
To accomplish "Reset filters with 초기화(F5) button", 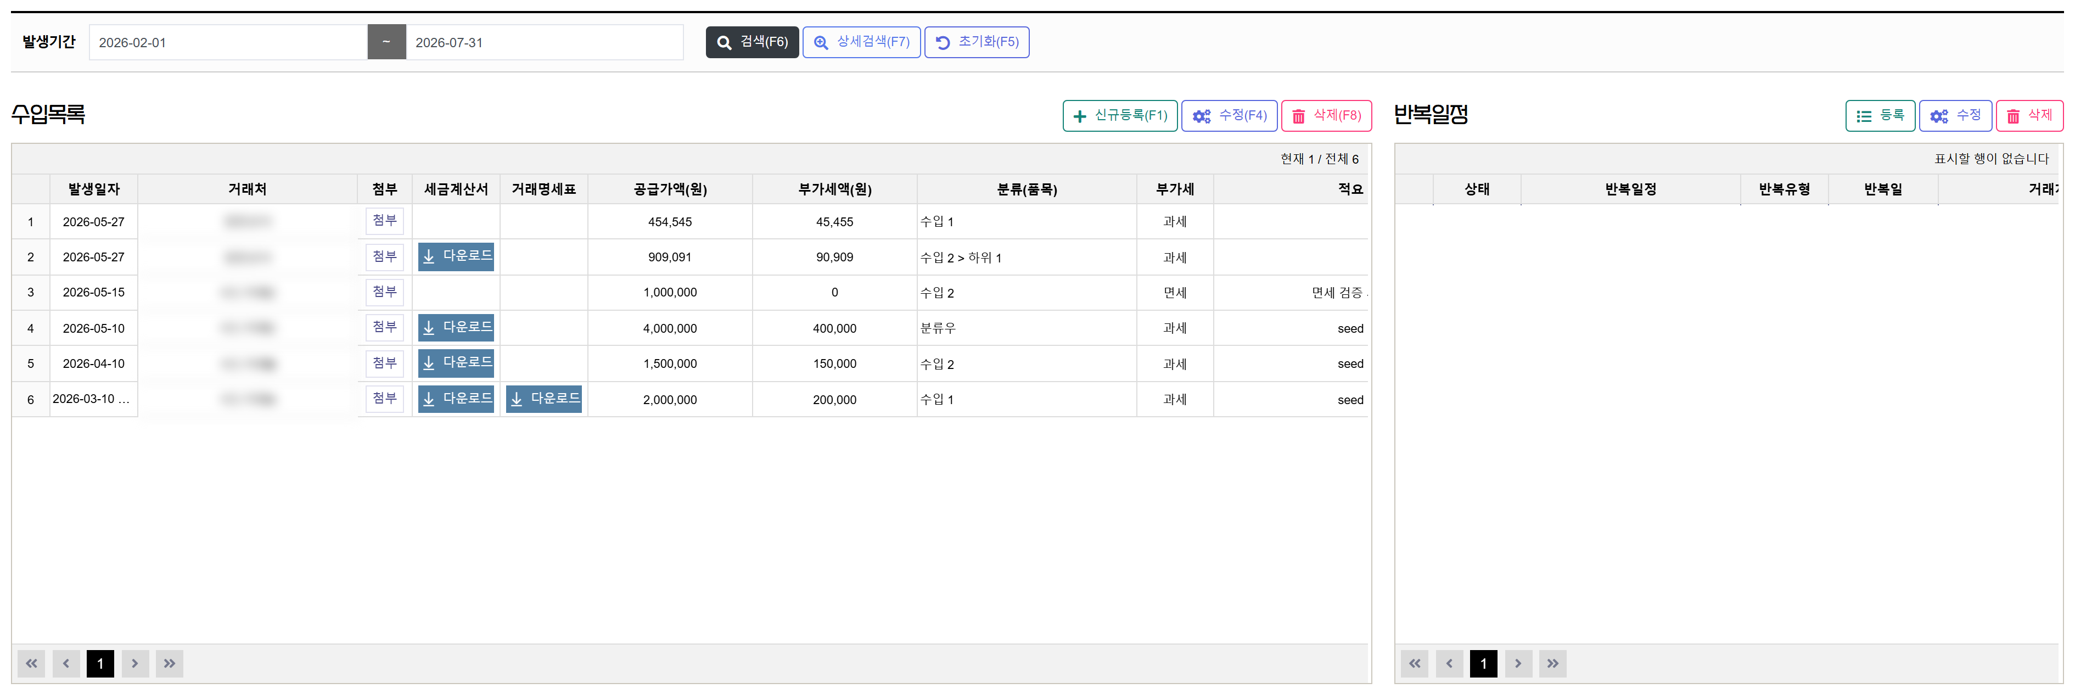I will click(976, 42).
